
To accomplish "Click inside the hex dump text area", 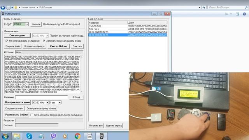I will tap(42, 74).
